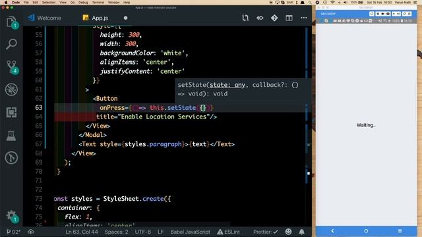Click LF end-of-line selector
Image resolution: width=422 pixels, height=237 pixels.
(160, 232)
